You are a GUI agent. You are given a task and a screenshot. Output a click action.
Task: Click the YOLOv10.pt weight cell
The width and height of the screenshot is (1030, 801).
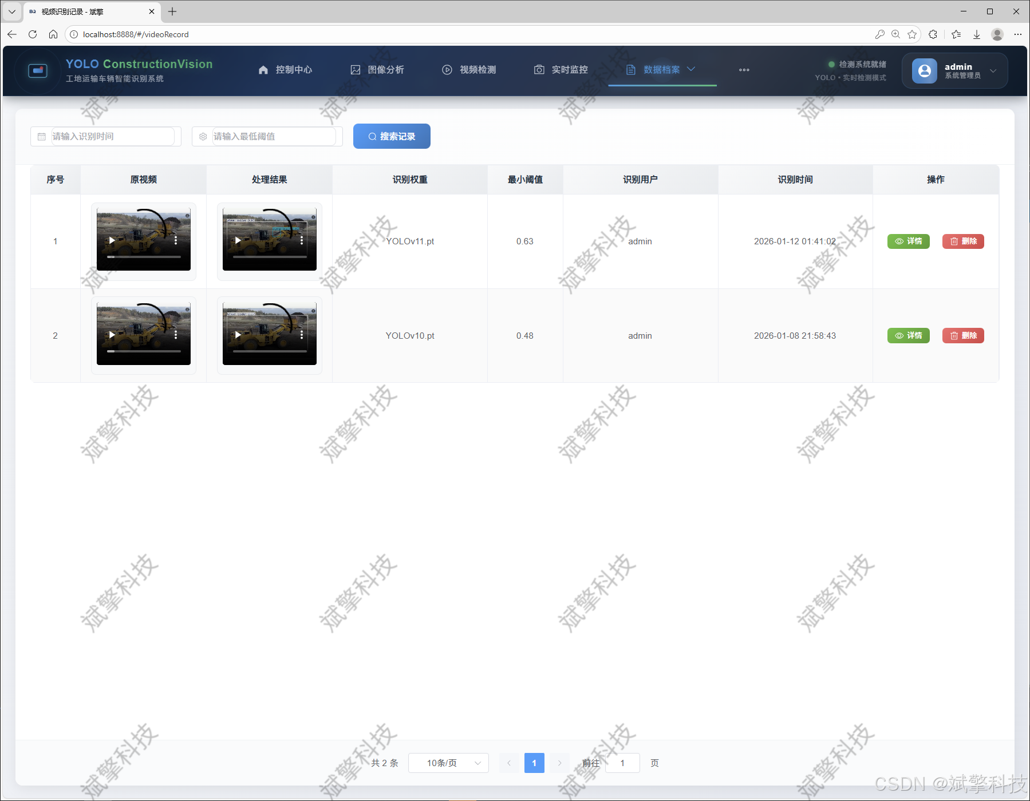(410, 336)
